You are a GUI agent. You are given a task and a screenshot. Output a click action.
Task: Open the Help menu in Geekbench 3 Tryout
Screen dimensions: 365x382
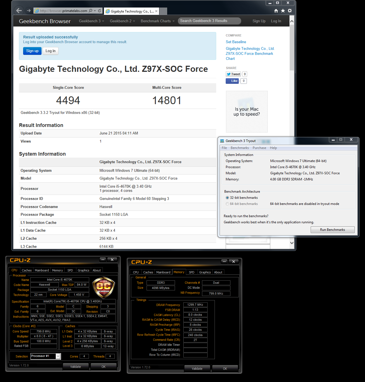[x=273, y=148]
